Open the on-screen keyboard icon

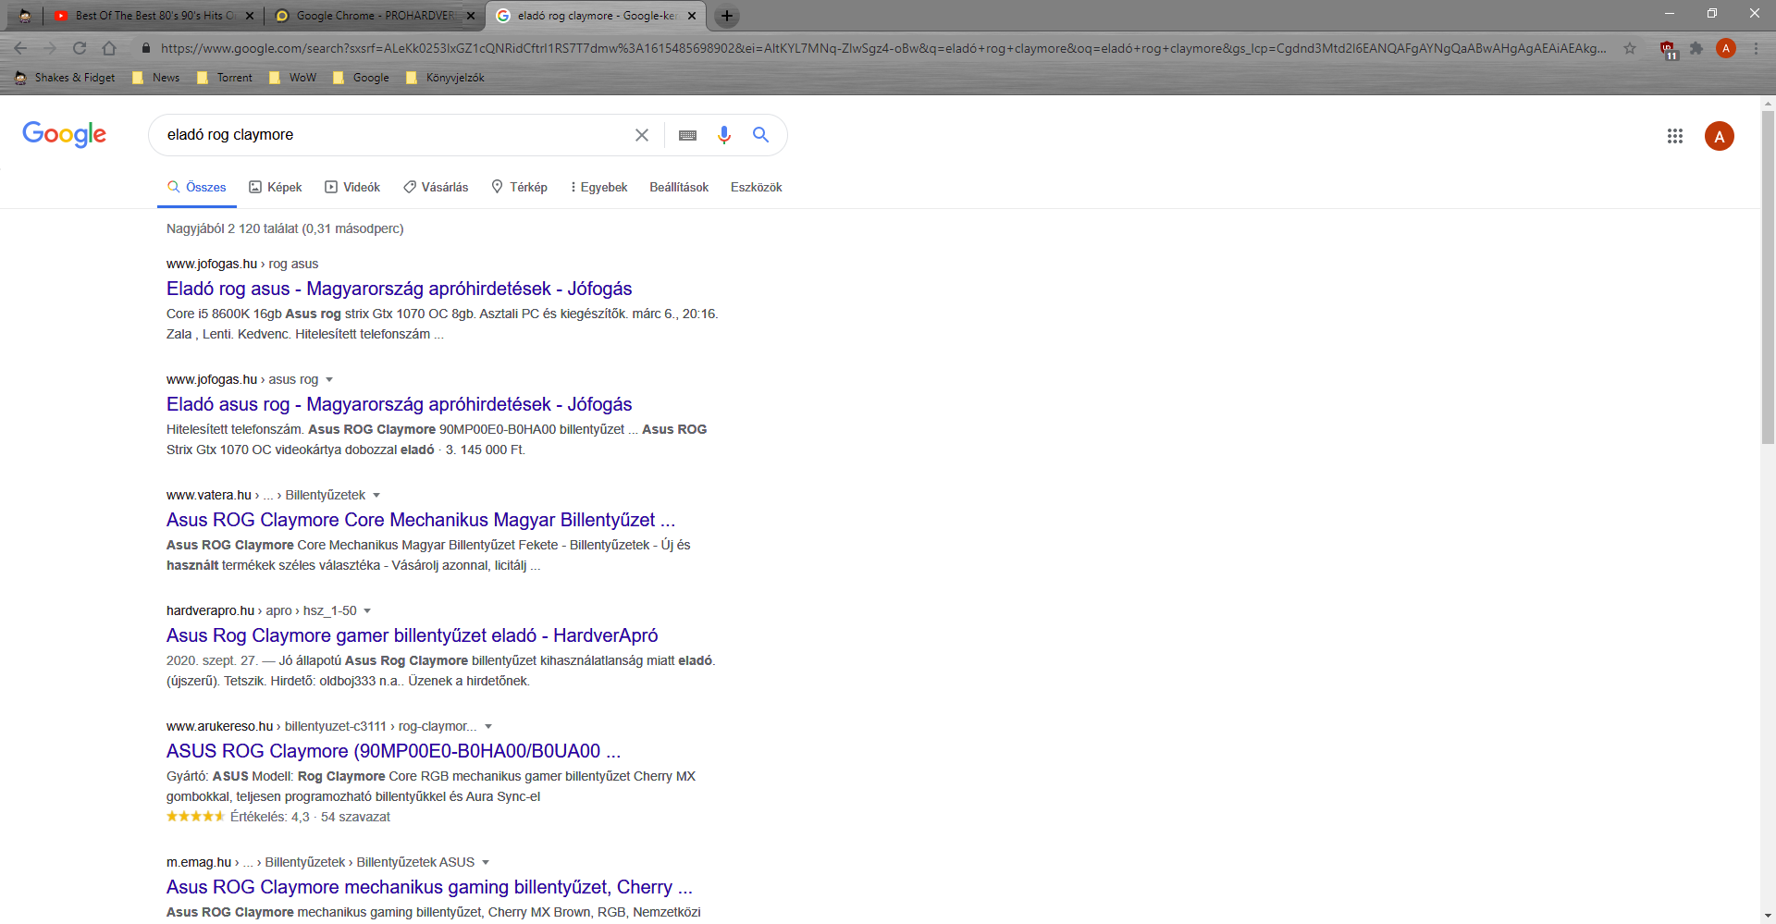pyautogui.click(x=687, y=135)
